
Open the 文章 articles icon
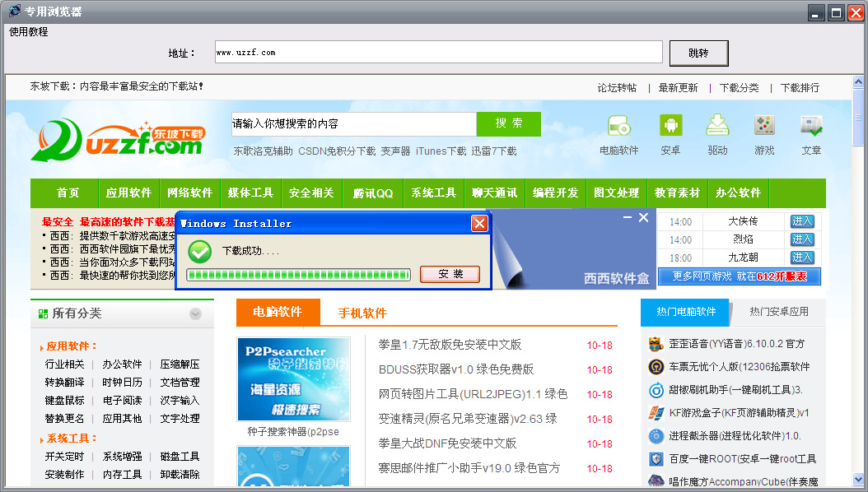click(x=811, y=126)
